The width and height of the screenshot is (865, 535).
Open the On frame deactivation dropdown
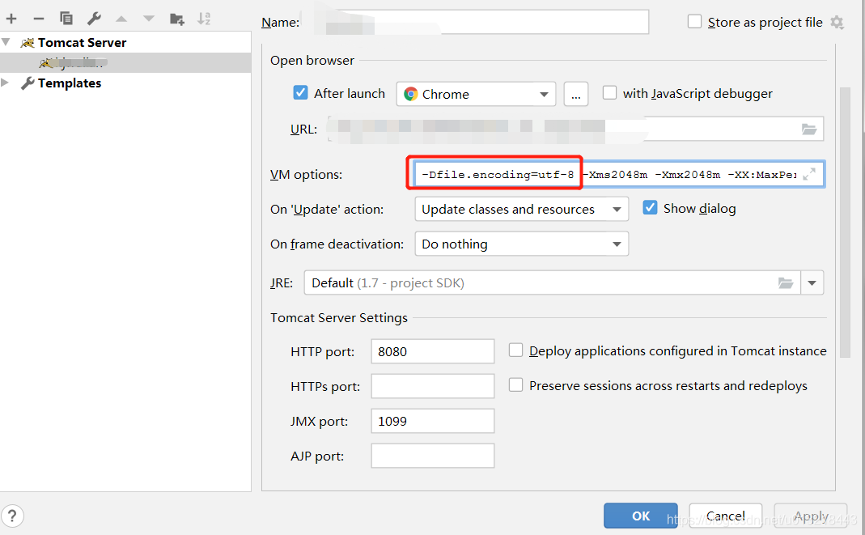(x=521, y=244)
